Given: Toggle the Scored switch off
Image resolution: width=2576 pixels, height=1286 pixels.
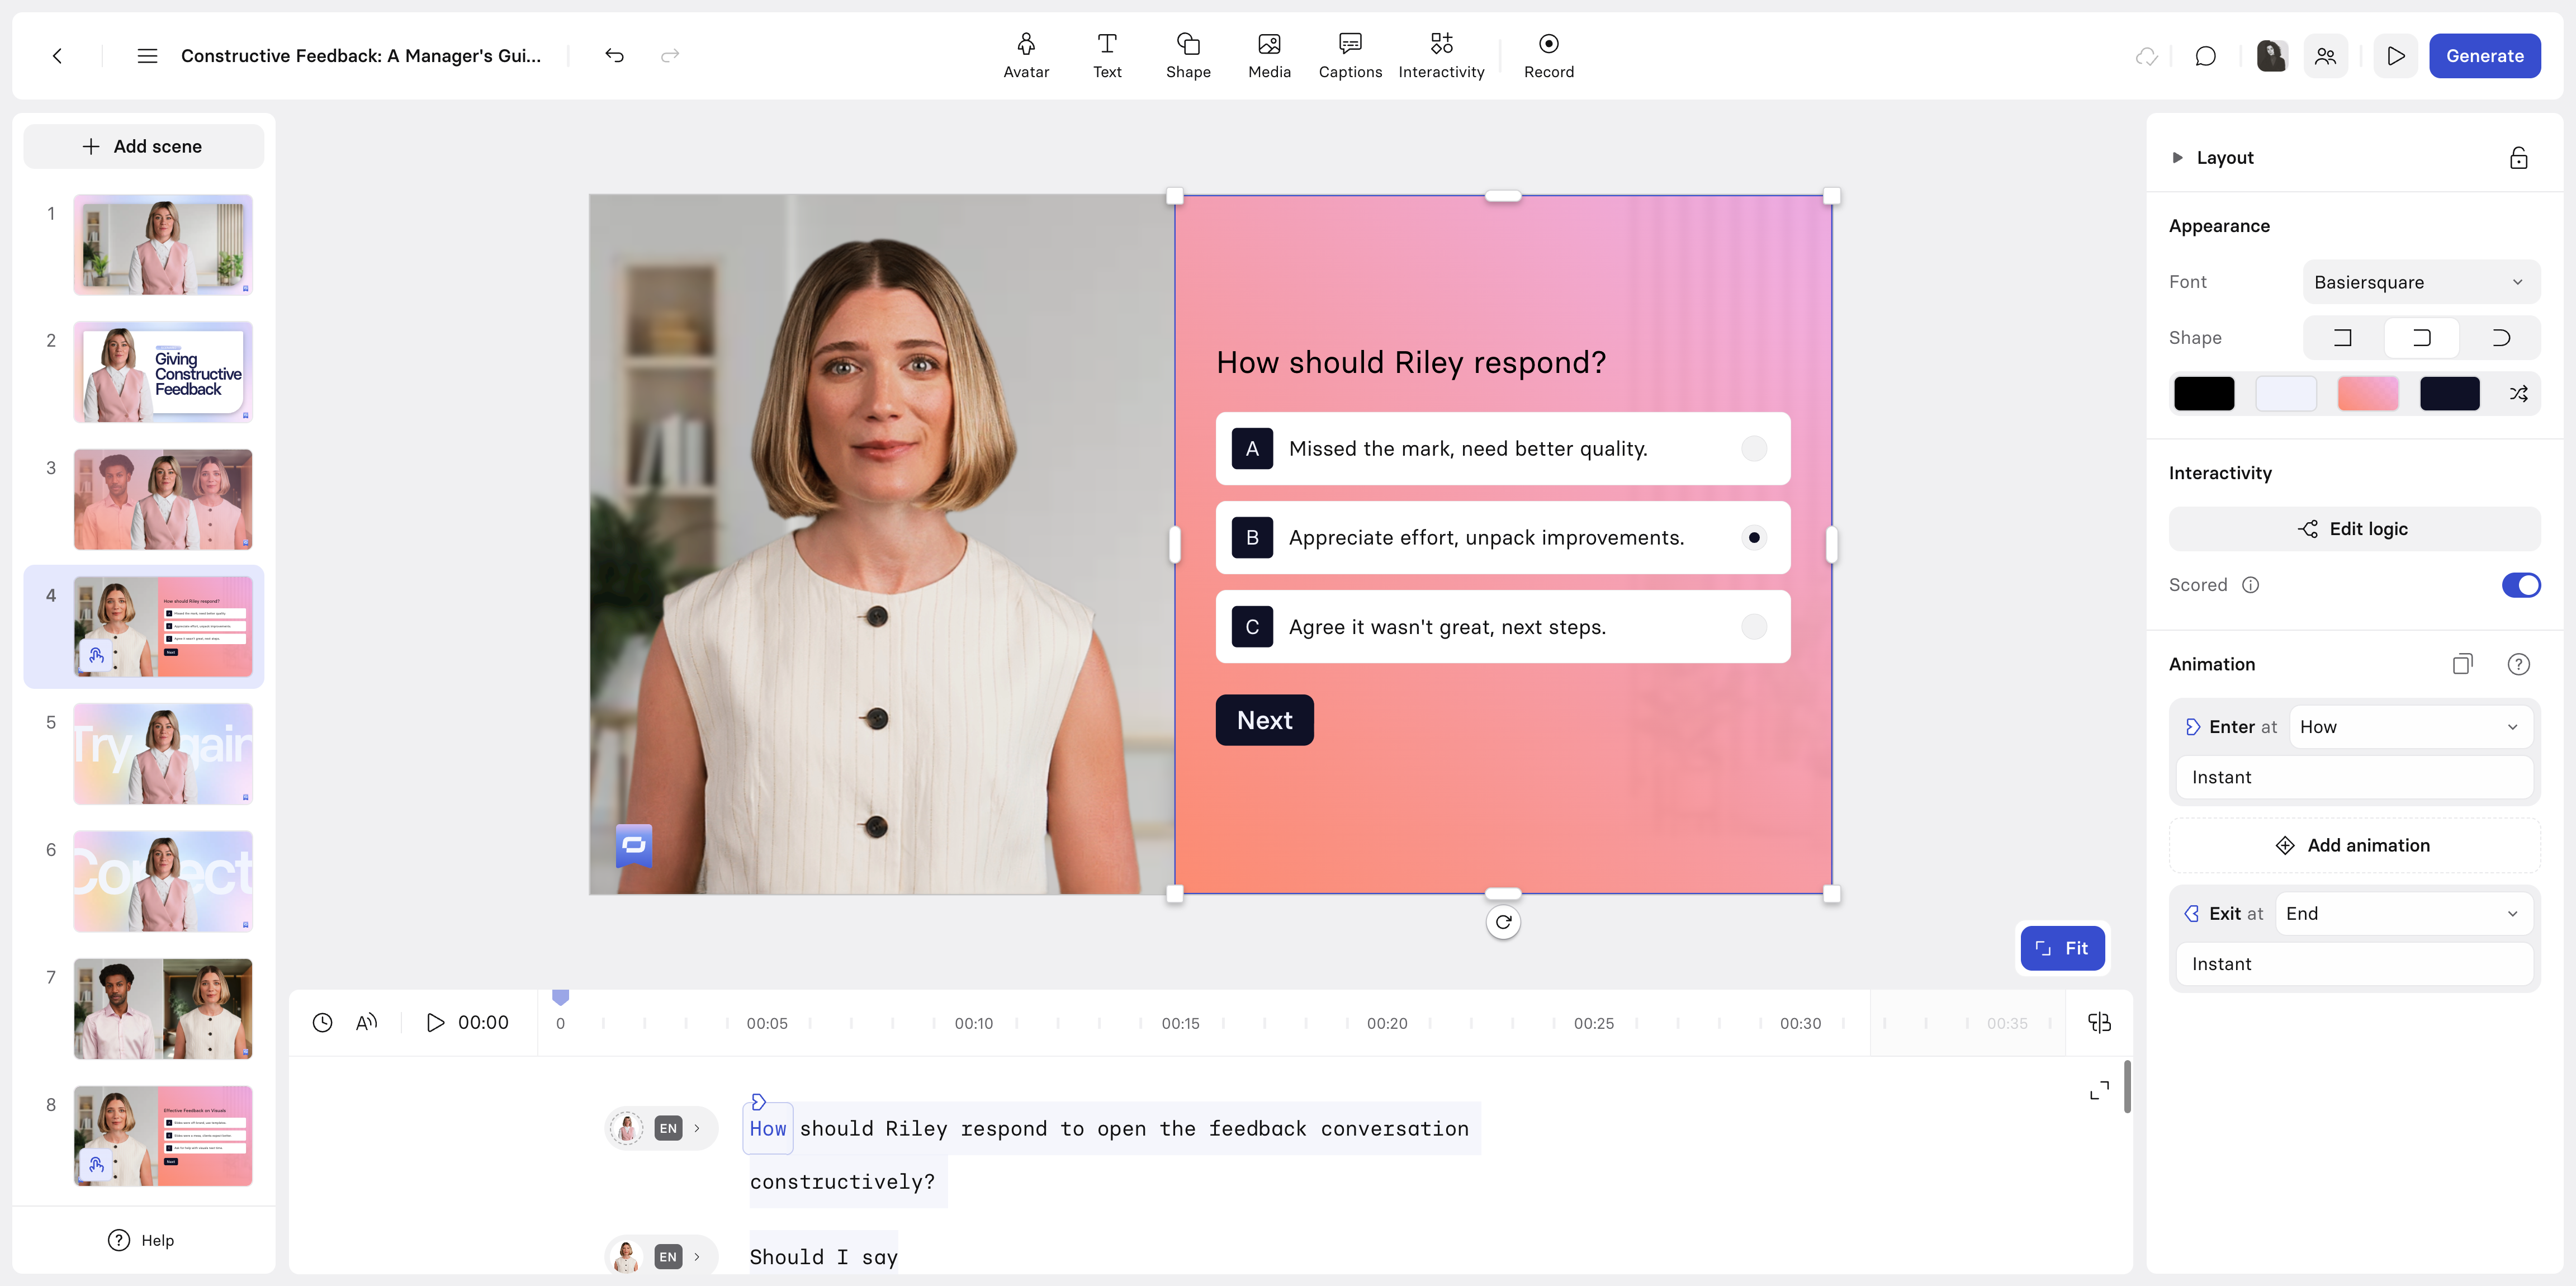Looking at the screenshot, I should [2520, 585].
